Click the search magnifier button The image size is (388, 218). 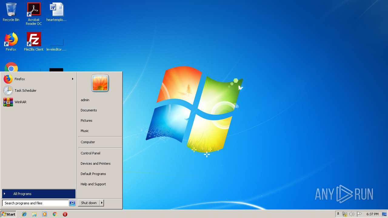pos(72,203)
